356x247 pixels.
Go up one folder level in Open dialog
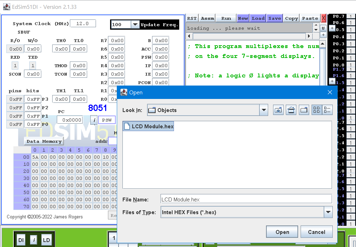[278, 110]
